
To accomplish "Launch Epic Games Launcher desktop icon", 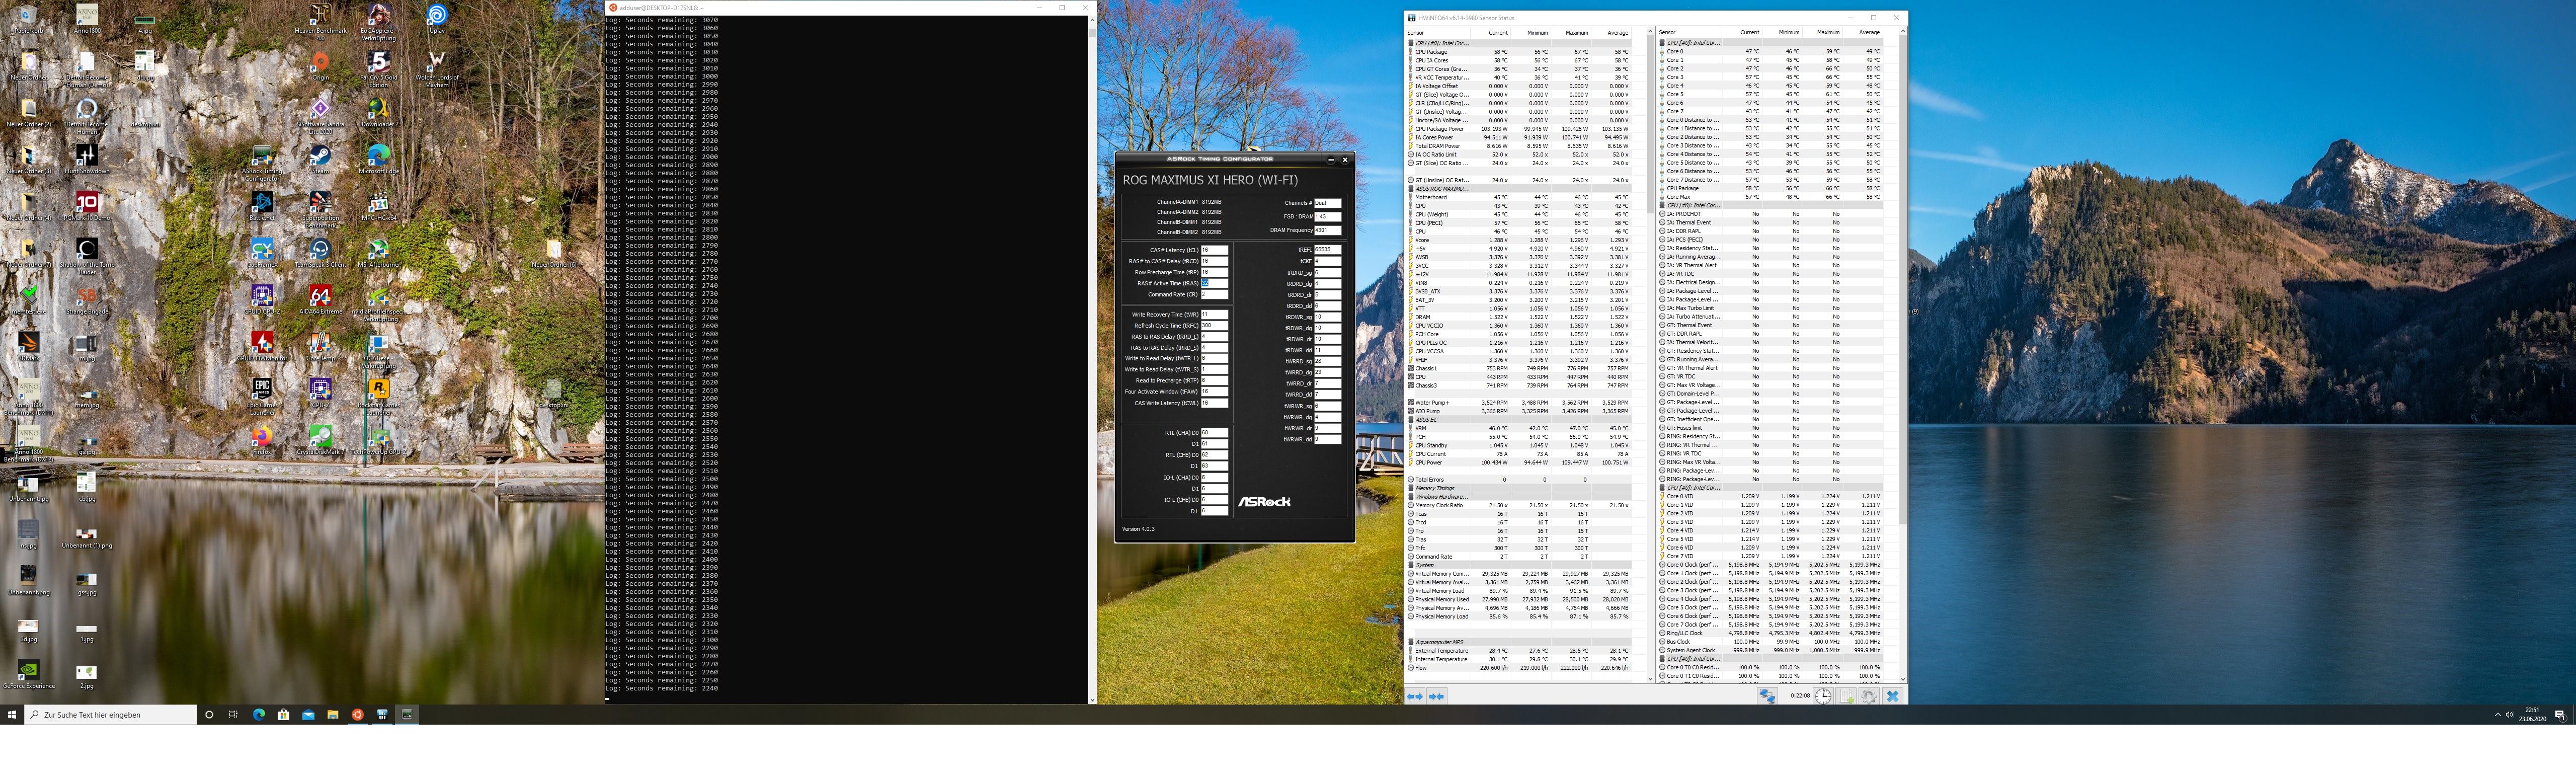I will pos(262,396).
